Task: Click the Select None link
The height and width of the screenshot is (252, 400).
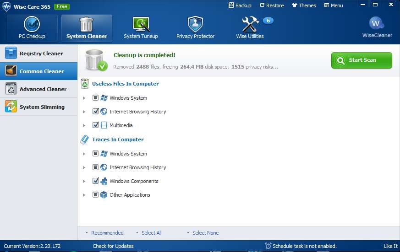Action: point(205,233)
